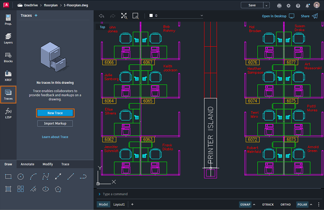Click Open in Desktop link
Image resolution: width=324 pixels, height=210 pixels.
278,16
